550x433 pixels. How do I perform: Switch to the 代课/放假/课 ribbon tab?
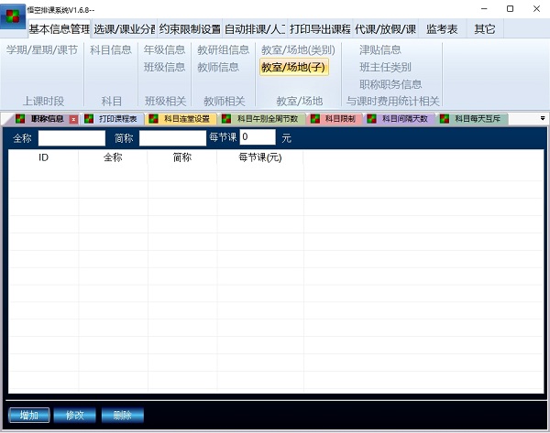coord(385,29)
